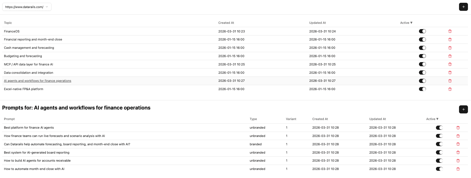The height and width of the screenshot is (178, 471).
Task: Click the prompts Type column header
Action: [x=253, y=119]
